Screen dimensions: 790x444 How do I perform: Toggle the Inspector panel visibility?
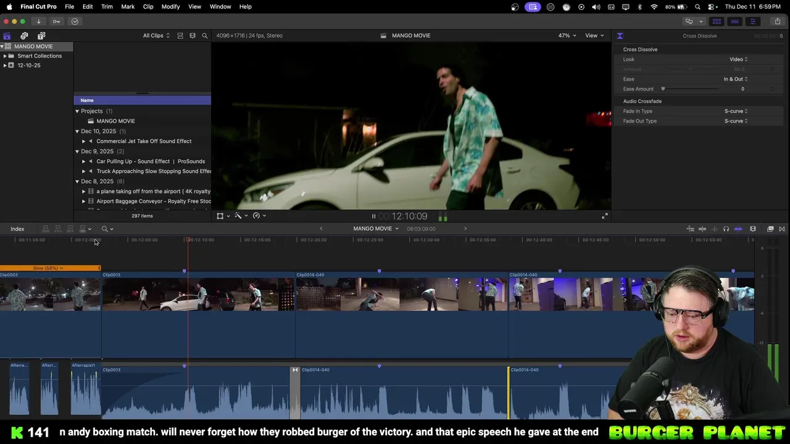click(752, 22)
